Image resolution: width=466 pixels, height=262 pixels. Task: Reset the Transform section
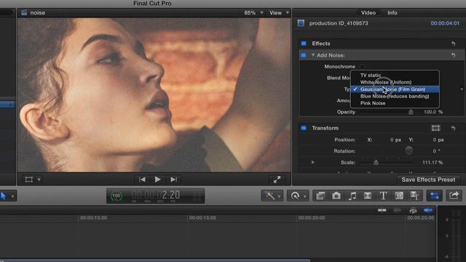453,128
